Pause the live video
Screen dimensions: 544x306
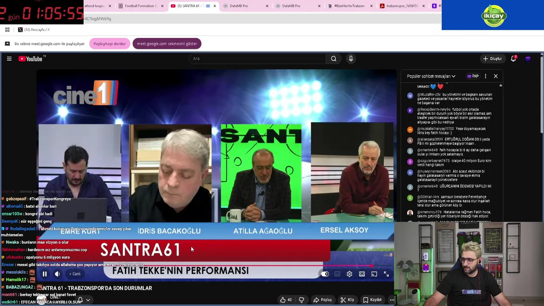tap(45, 274)
